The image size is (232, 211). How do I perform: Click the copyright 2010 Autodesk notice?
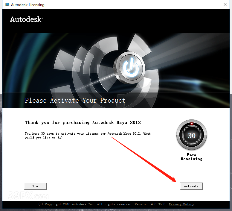(85, 204)
